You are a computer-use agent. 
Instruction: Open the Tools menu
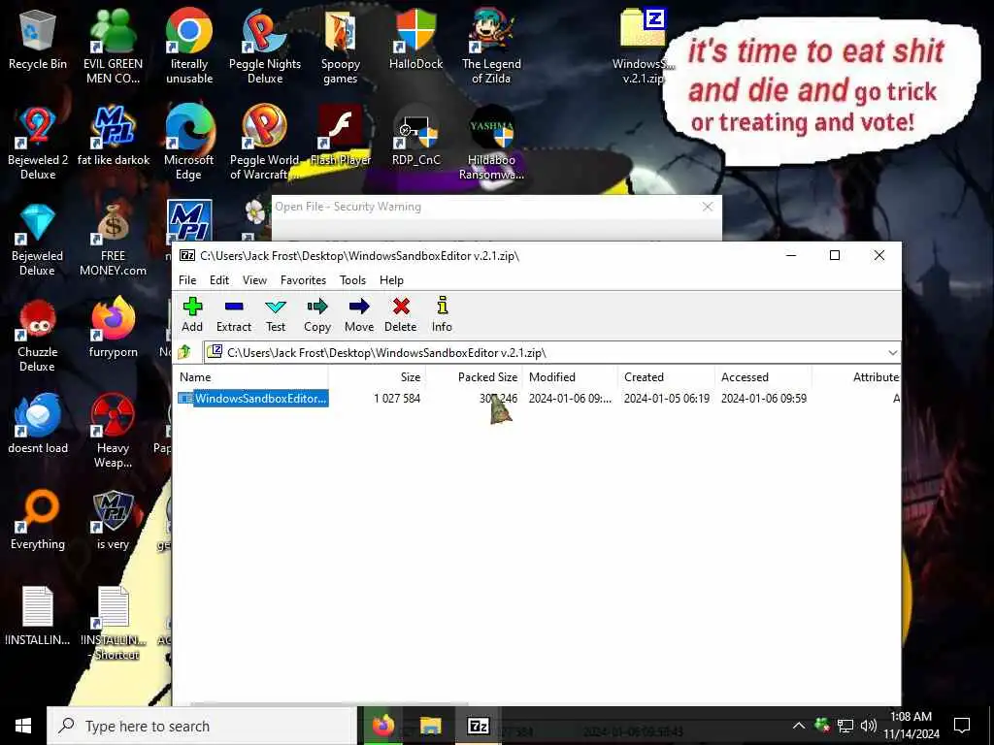[352, 280]
